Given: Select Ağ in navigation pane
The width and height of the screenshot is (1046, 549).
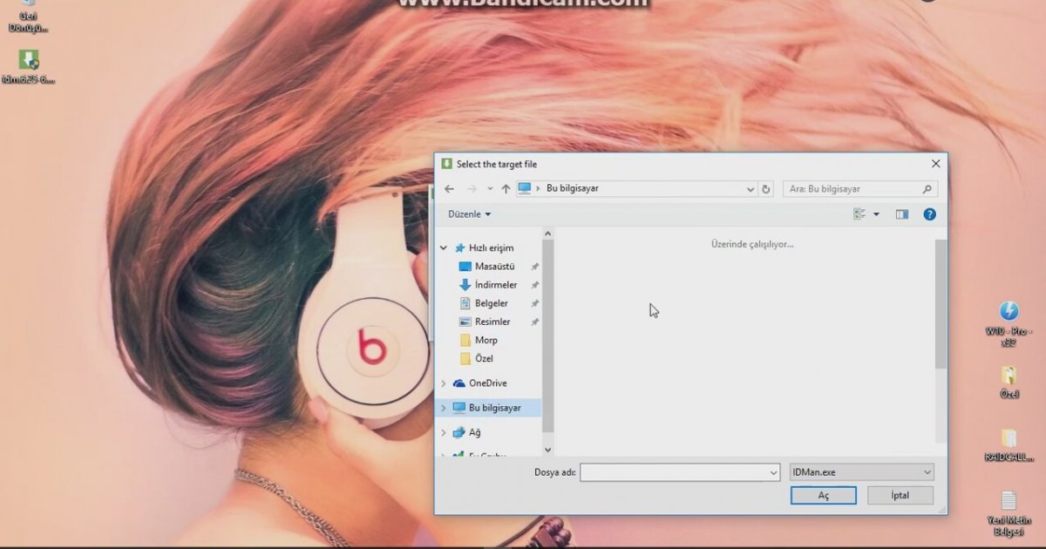Looking at the screenshot, I should pos(474,432).
